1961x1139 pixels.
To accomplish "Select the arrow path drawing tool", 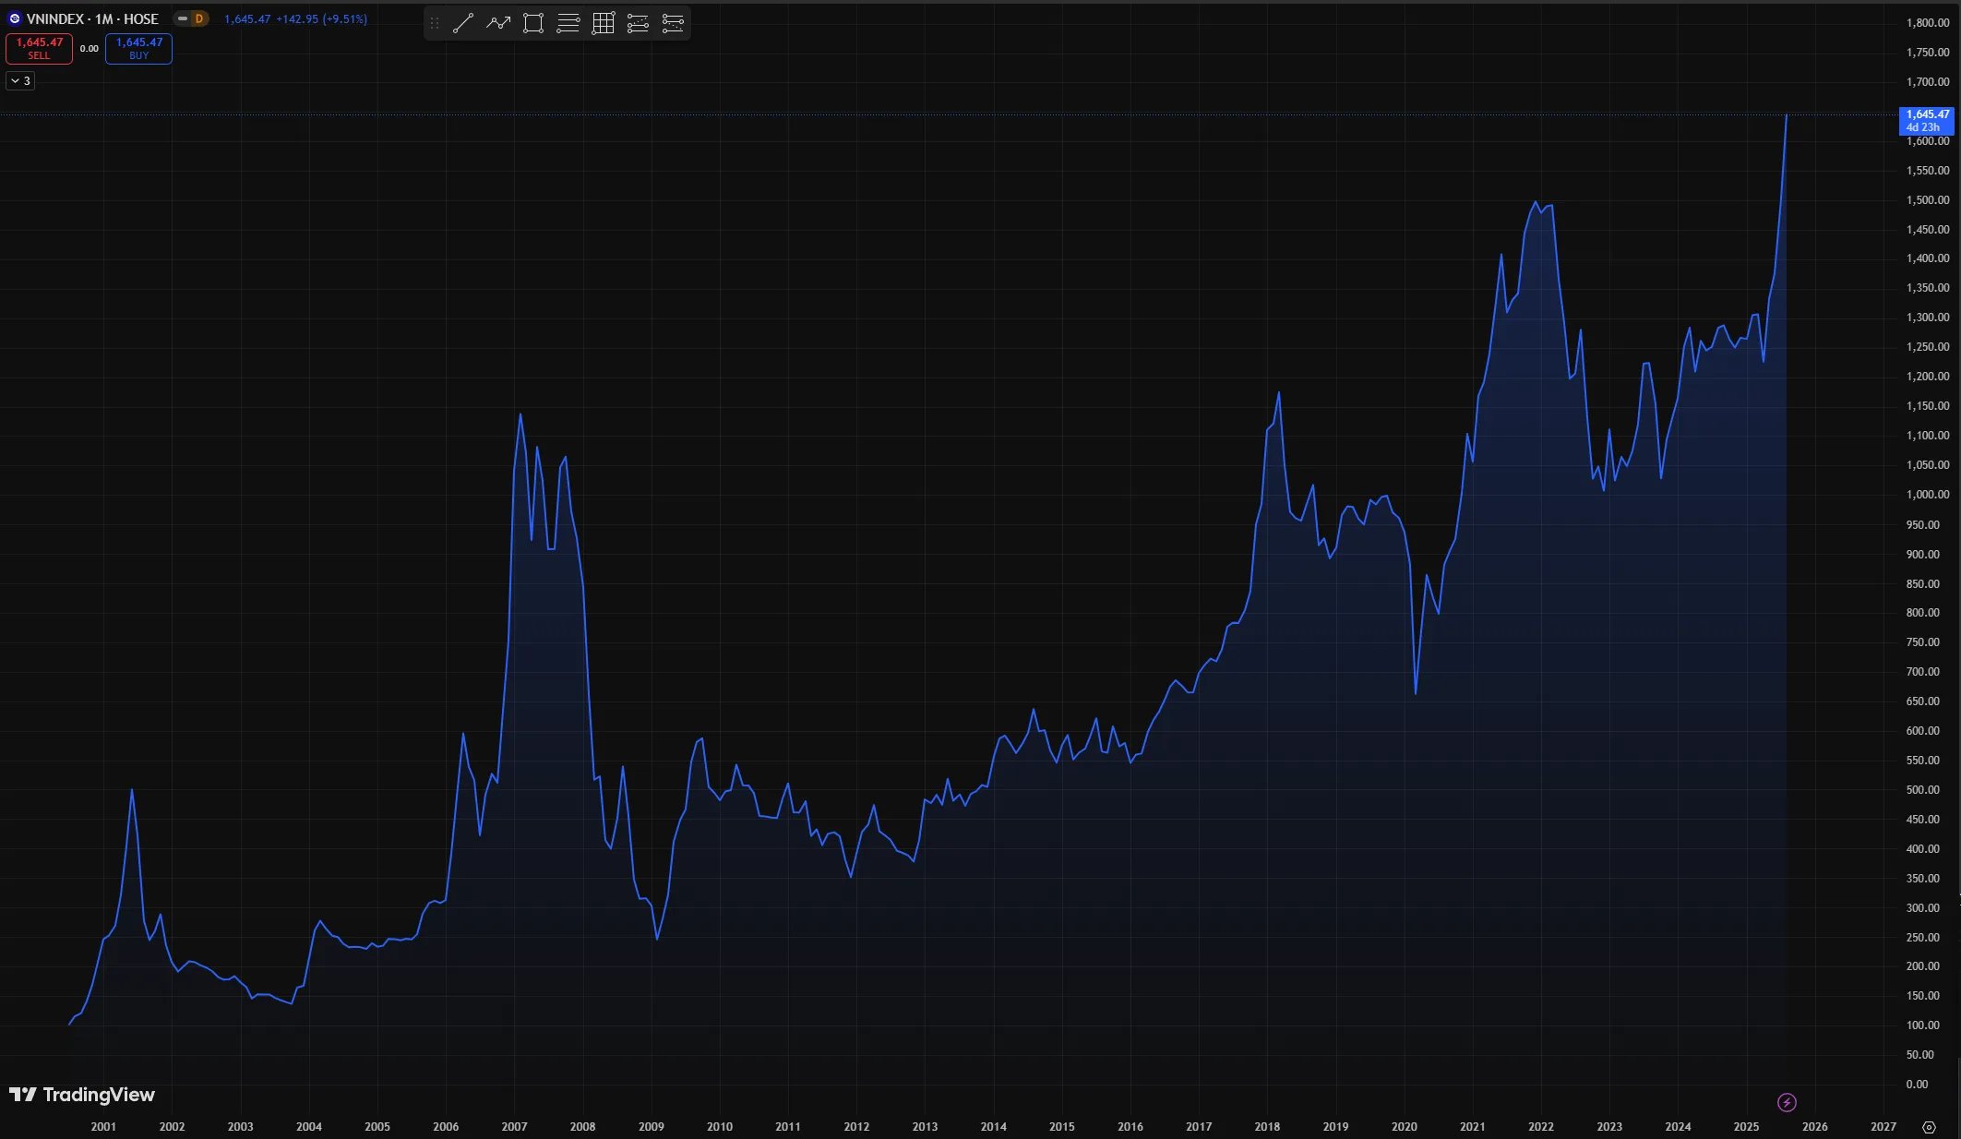I will [498, 23].
